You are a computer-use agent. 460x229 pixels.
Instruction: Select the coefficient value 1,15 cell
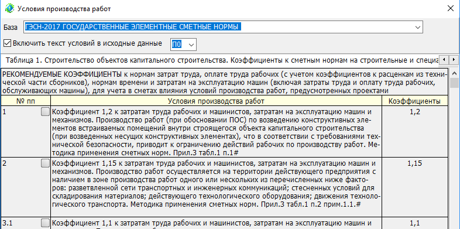click(x=415, y=187)
